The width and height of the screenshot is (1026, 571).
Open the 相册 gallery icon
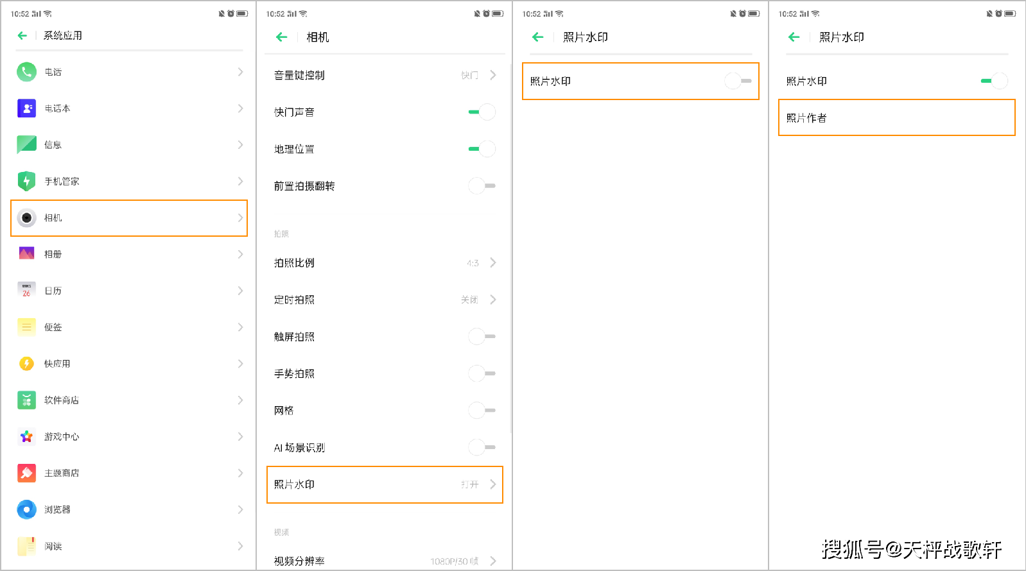pos(26,254)
